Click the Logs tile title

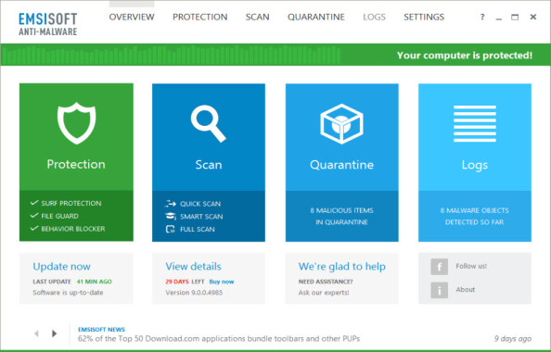click(474, 165)
